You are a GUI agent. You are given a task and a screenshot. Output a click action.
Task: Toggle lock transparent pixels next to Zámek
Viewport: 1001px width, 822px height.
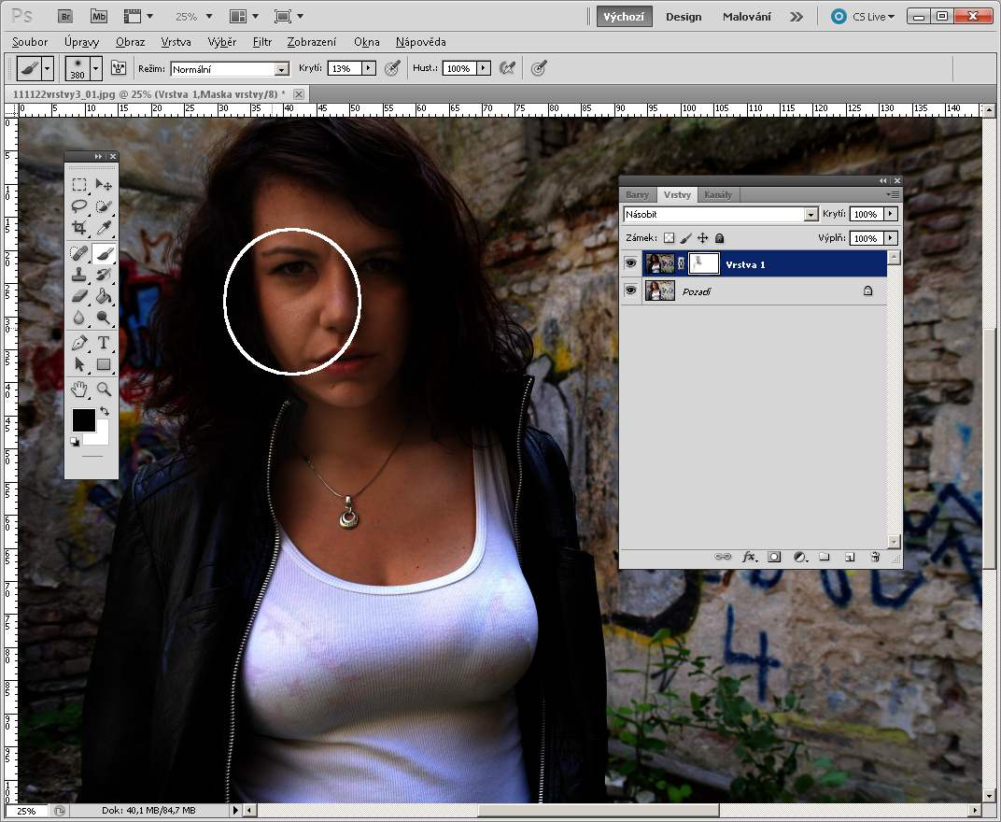669,239
